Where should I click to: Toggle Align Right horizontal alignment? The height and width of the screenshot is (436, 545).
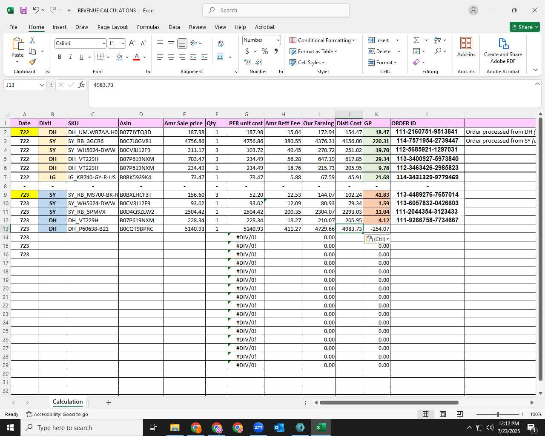coord(182,57)
